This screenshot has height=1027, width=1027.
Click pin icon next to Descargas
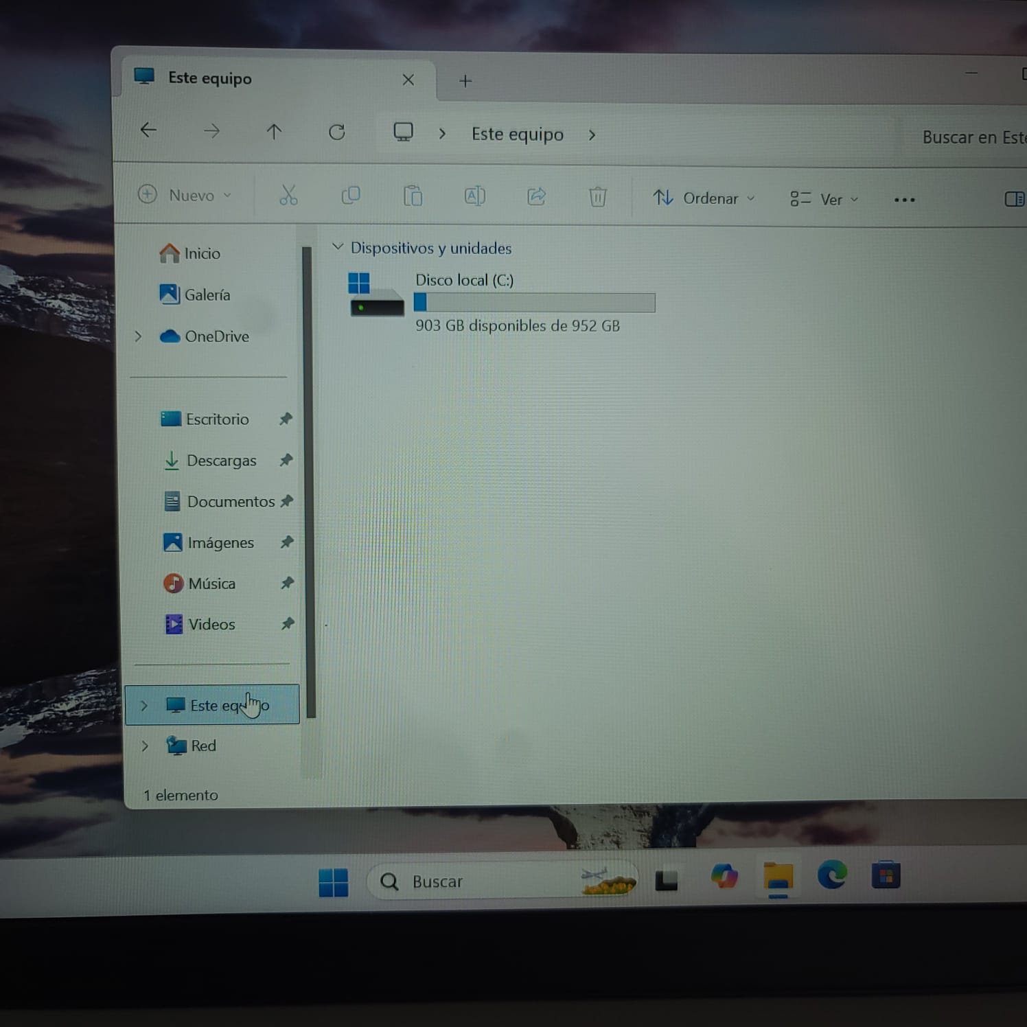coord(286,460)
